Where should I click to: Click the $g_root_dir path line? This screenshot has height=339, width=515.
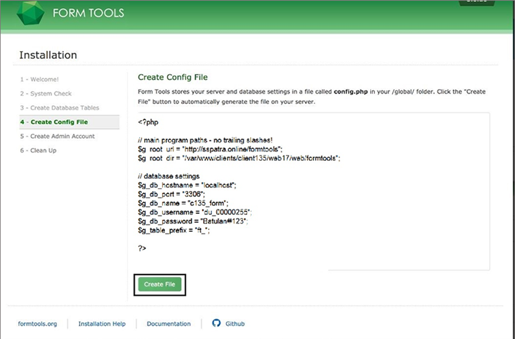239,158
